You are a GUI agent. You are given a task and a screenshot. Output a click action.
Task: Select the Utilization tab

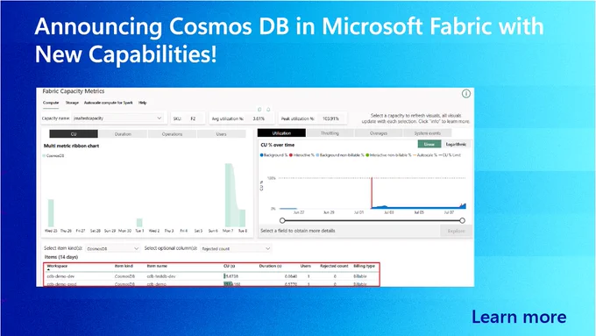coord(281,133)
